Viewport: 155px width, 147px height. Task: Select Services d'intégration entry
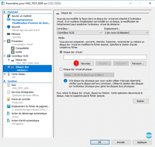23,92
